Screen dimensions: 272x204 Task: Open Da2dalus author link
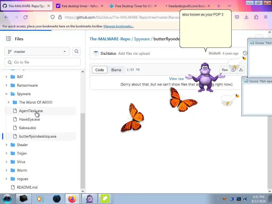coord(108,53)
